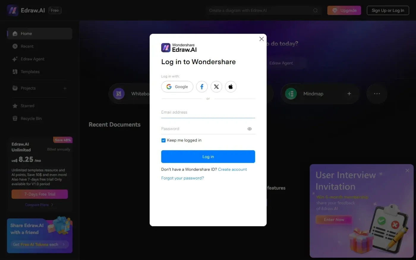The width and height of the screenshot is (416, 260).
Task: Click the Email address input field
Action: pos(208,112)
